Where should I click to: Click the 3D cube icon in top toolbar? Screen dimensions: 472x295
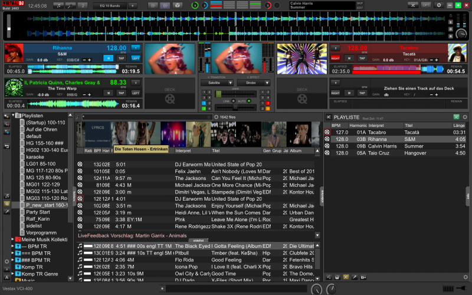(x=178, y=5)
